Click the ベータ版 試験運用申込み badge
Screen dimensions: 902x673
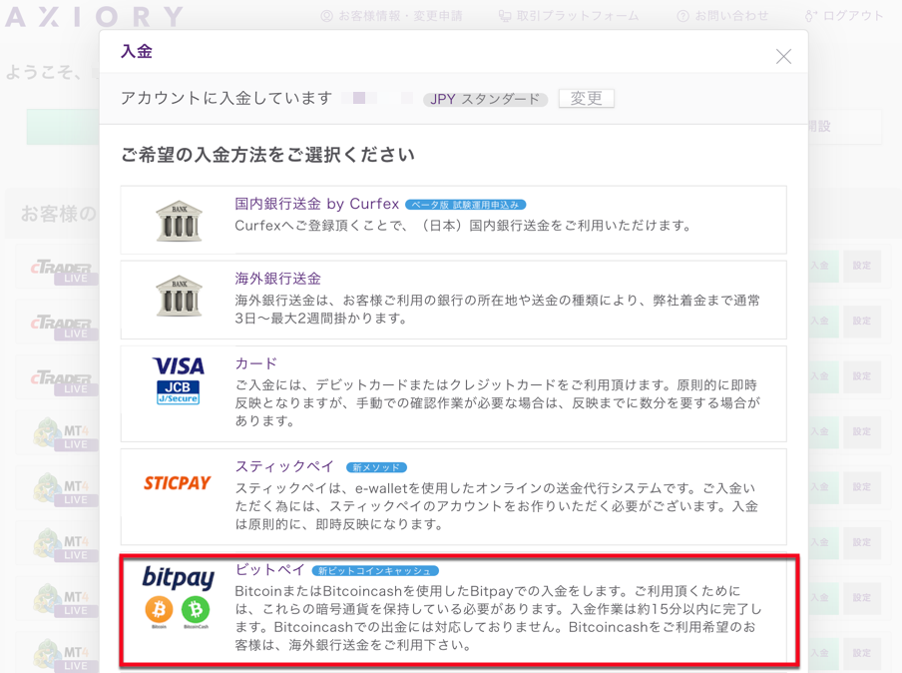465,205
